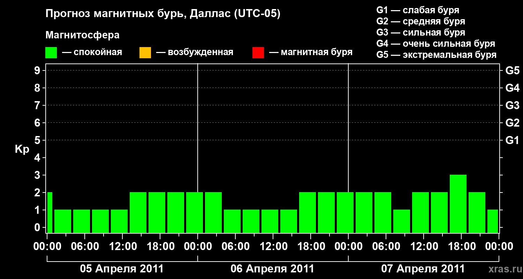Click the chart title 'Прогноз магнитных бурь, Даллас (UTC-05)'

pos(163,14)
